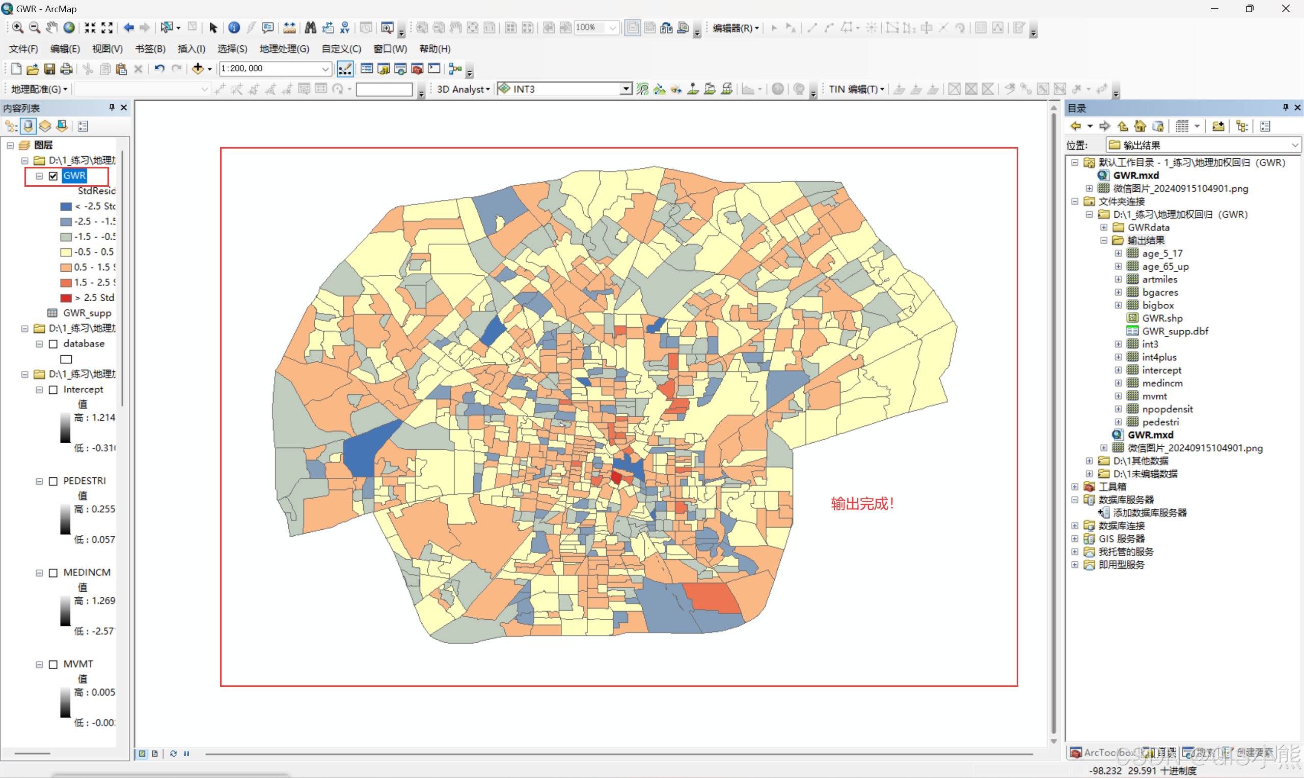Open ArcToolbox red toolbox icon

[417, 69]
